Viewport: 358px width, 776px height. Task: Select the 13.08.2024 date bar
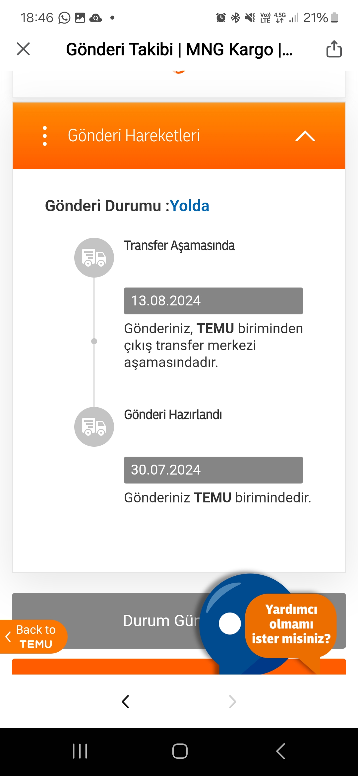click(x=213, y=301)
